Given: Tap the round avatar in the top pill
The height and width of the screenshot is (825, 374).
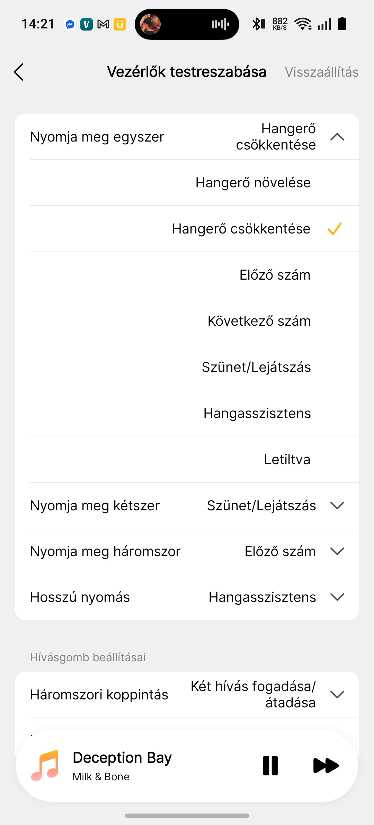Looking at the screenshot, I should (x=150, y=24).
